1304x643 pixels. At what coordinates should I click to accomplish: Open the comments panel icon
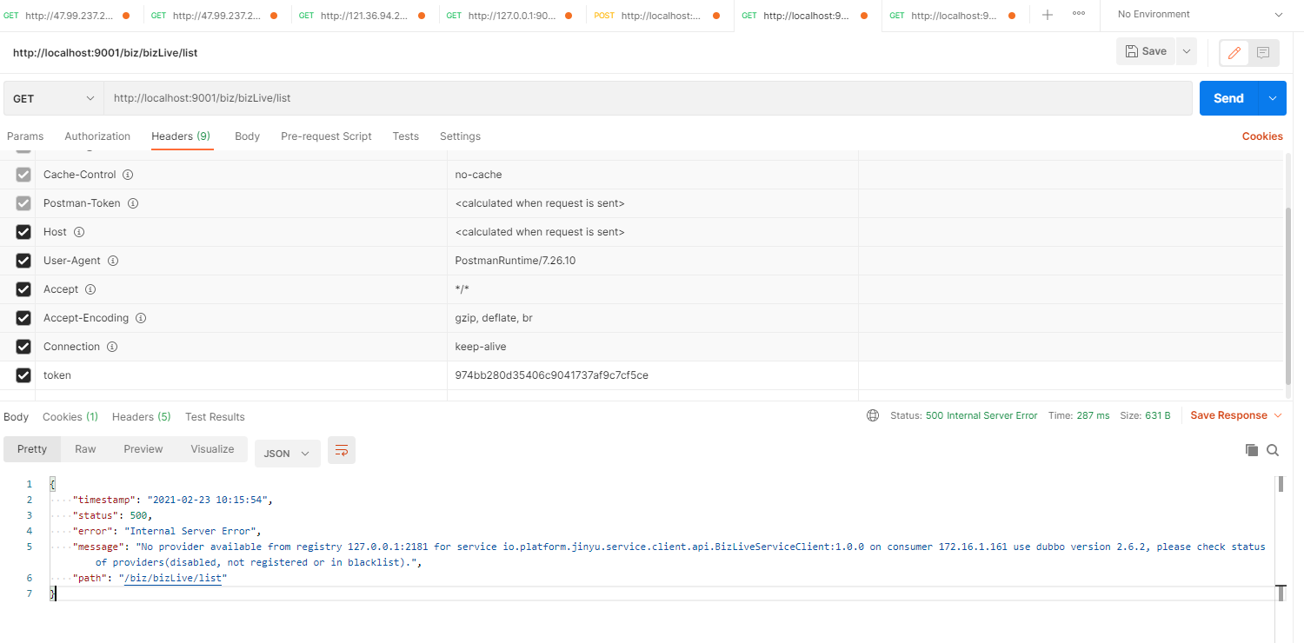click(1262, 52)
